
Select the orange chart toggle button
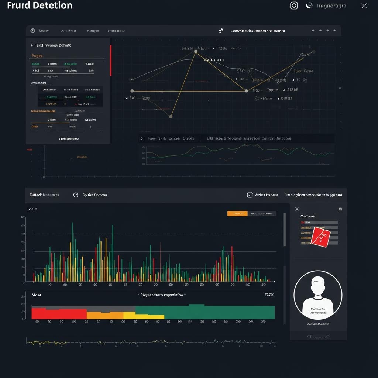(x=237, y=213)
